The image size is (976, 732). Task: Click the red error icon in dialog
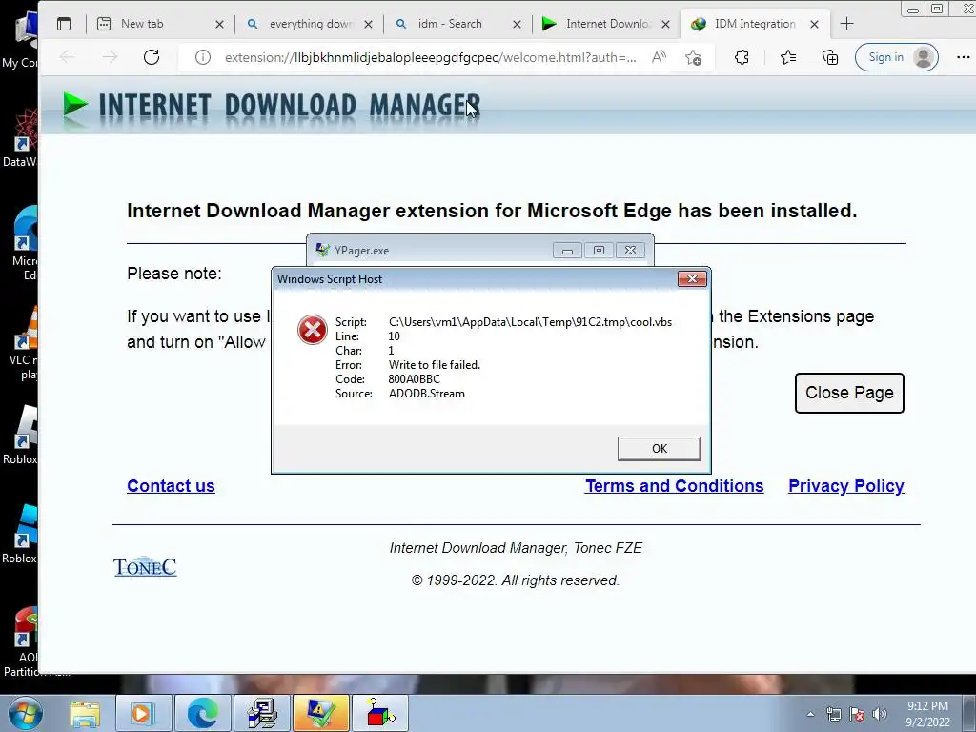point(313,329)
